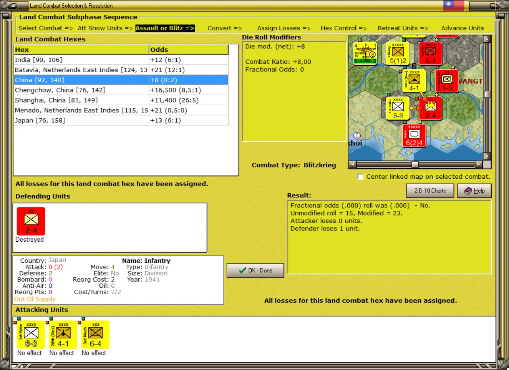Confirm with the OK - Done button

[255, 270]
